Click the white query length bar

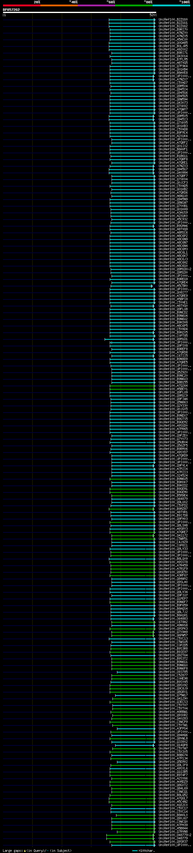click(80, 12)
